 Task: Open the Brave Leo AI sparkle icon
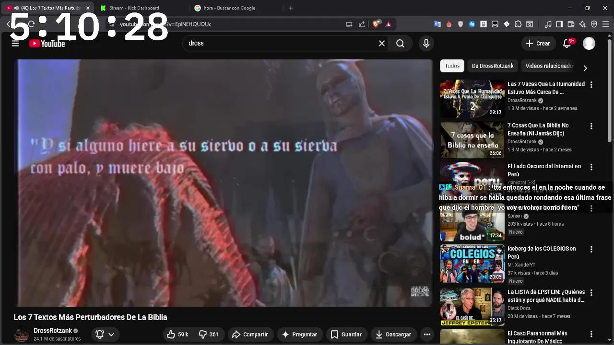[x=582, y=24]
